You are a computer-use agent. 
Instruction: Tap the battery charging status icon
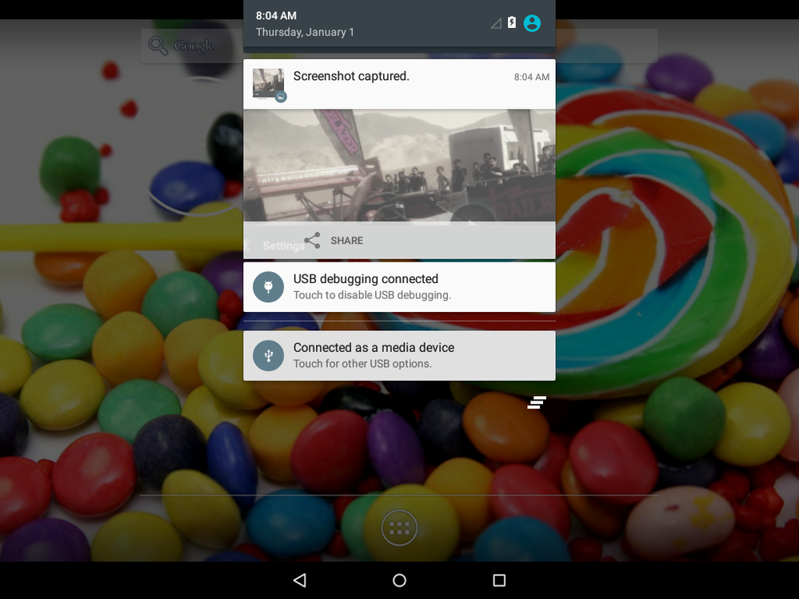[512, 23]
